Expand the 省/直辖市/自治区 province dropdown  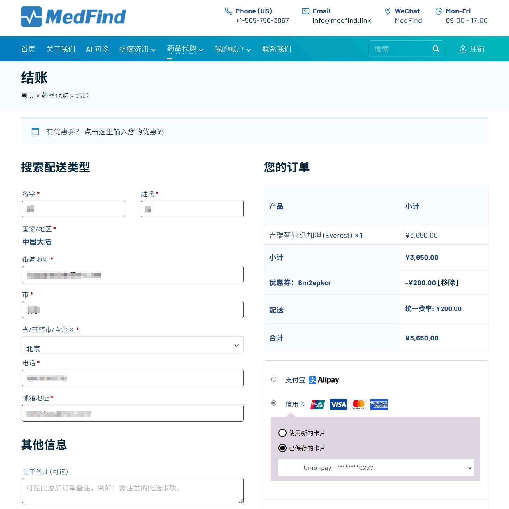click(133, 345)
